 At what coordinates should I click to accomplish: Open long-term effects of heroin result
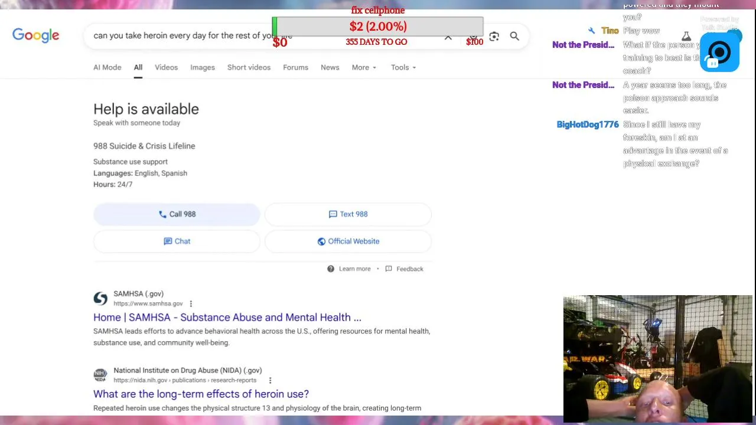(x=201, y=394)
